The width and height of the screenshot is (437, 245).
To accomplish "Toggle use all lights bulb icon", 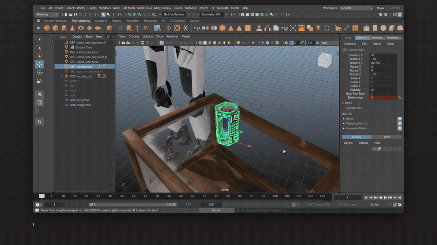I will point(224,43).
